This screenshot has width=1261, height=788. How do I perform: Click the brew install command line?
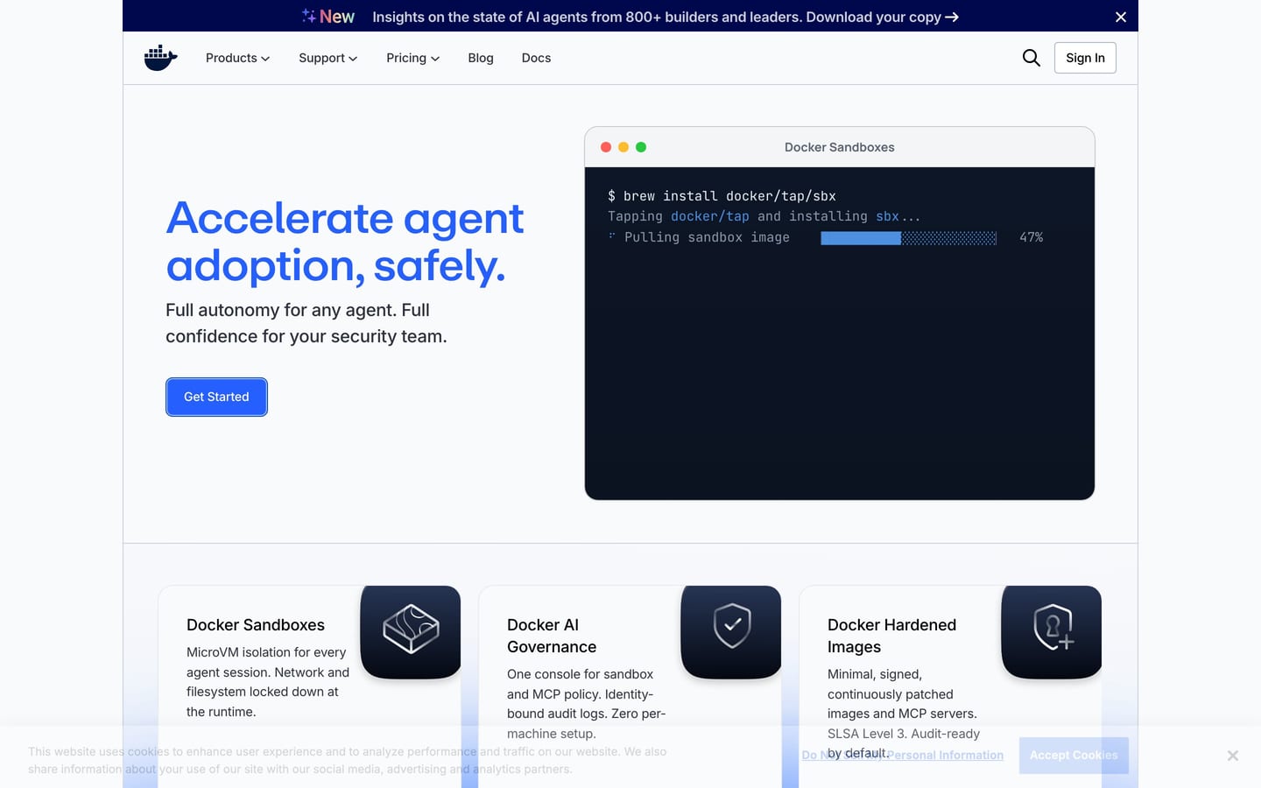pos(722,196)
